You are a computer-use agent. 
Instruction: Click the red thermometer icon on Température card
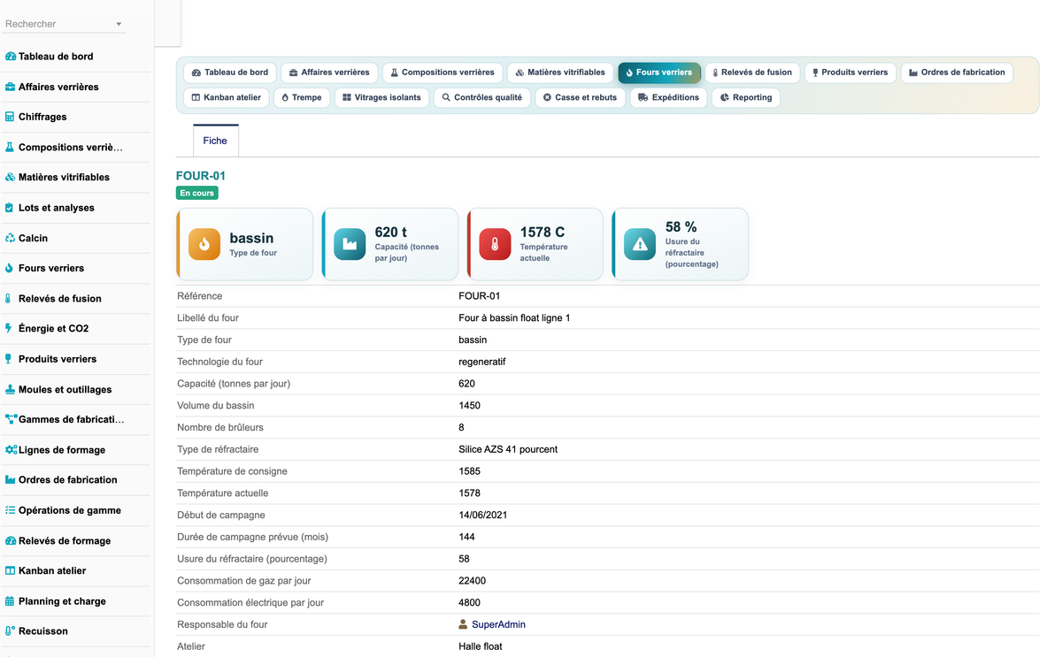point(495,244)
